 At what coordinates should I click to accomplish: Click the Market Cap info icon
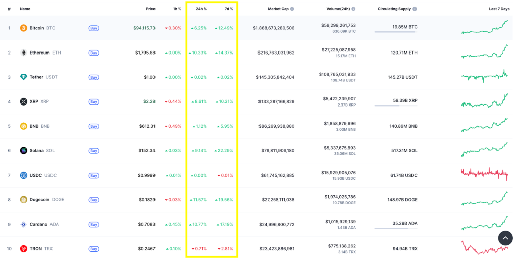(292, 9)
